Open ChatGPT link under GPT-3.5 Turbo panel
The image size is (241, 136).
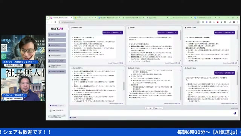(116, 63)
